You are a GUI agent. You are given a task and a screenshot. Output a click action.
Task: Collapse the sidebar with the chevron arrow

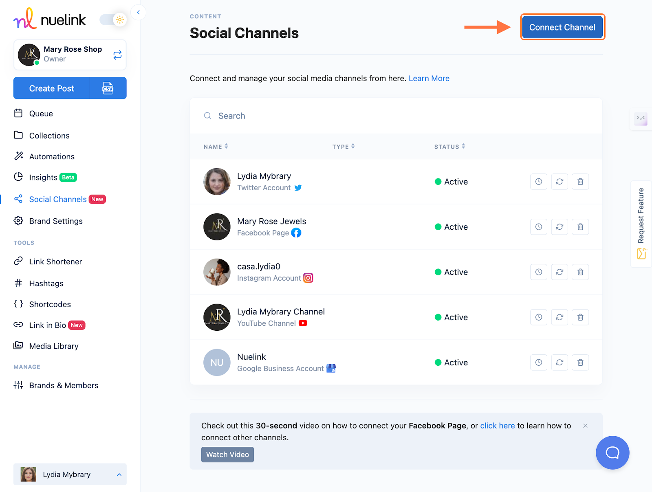tap(139, 12)
